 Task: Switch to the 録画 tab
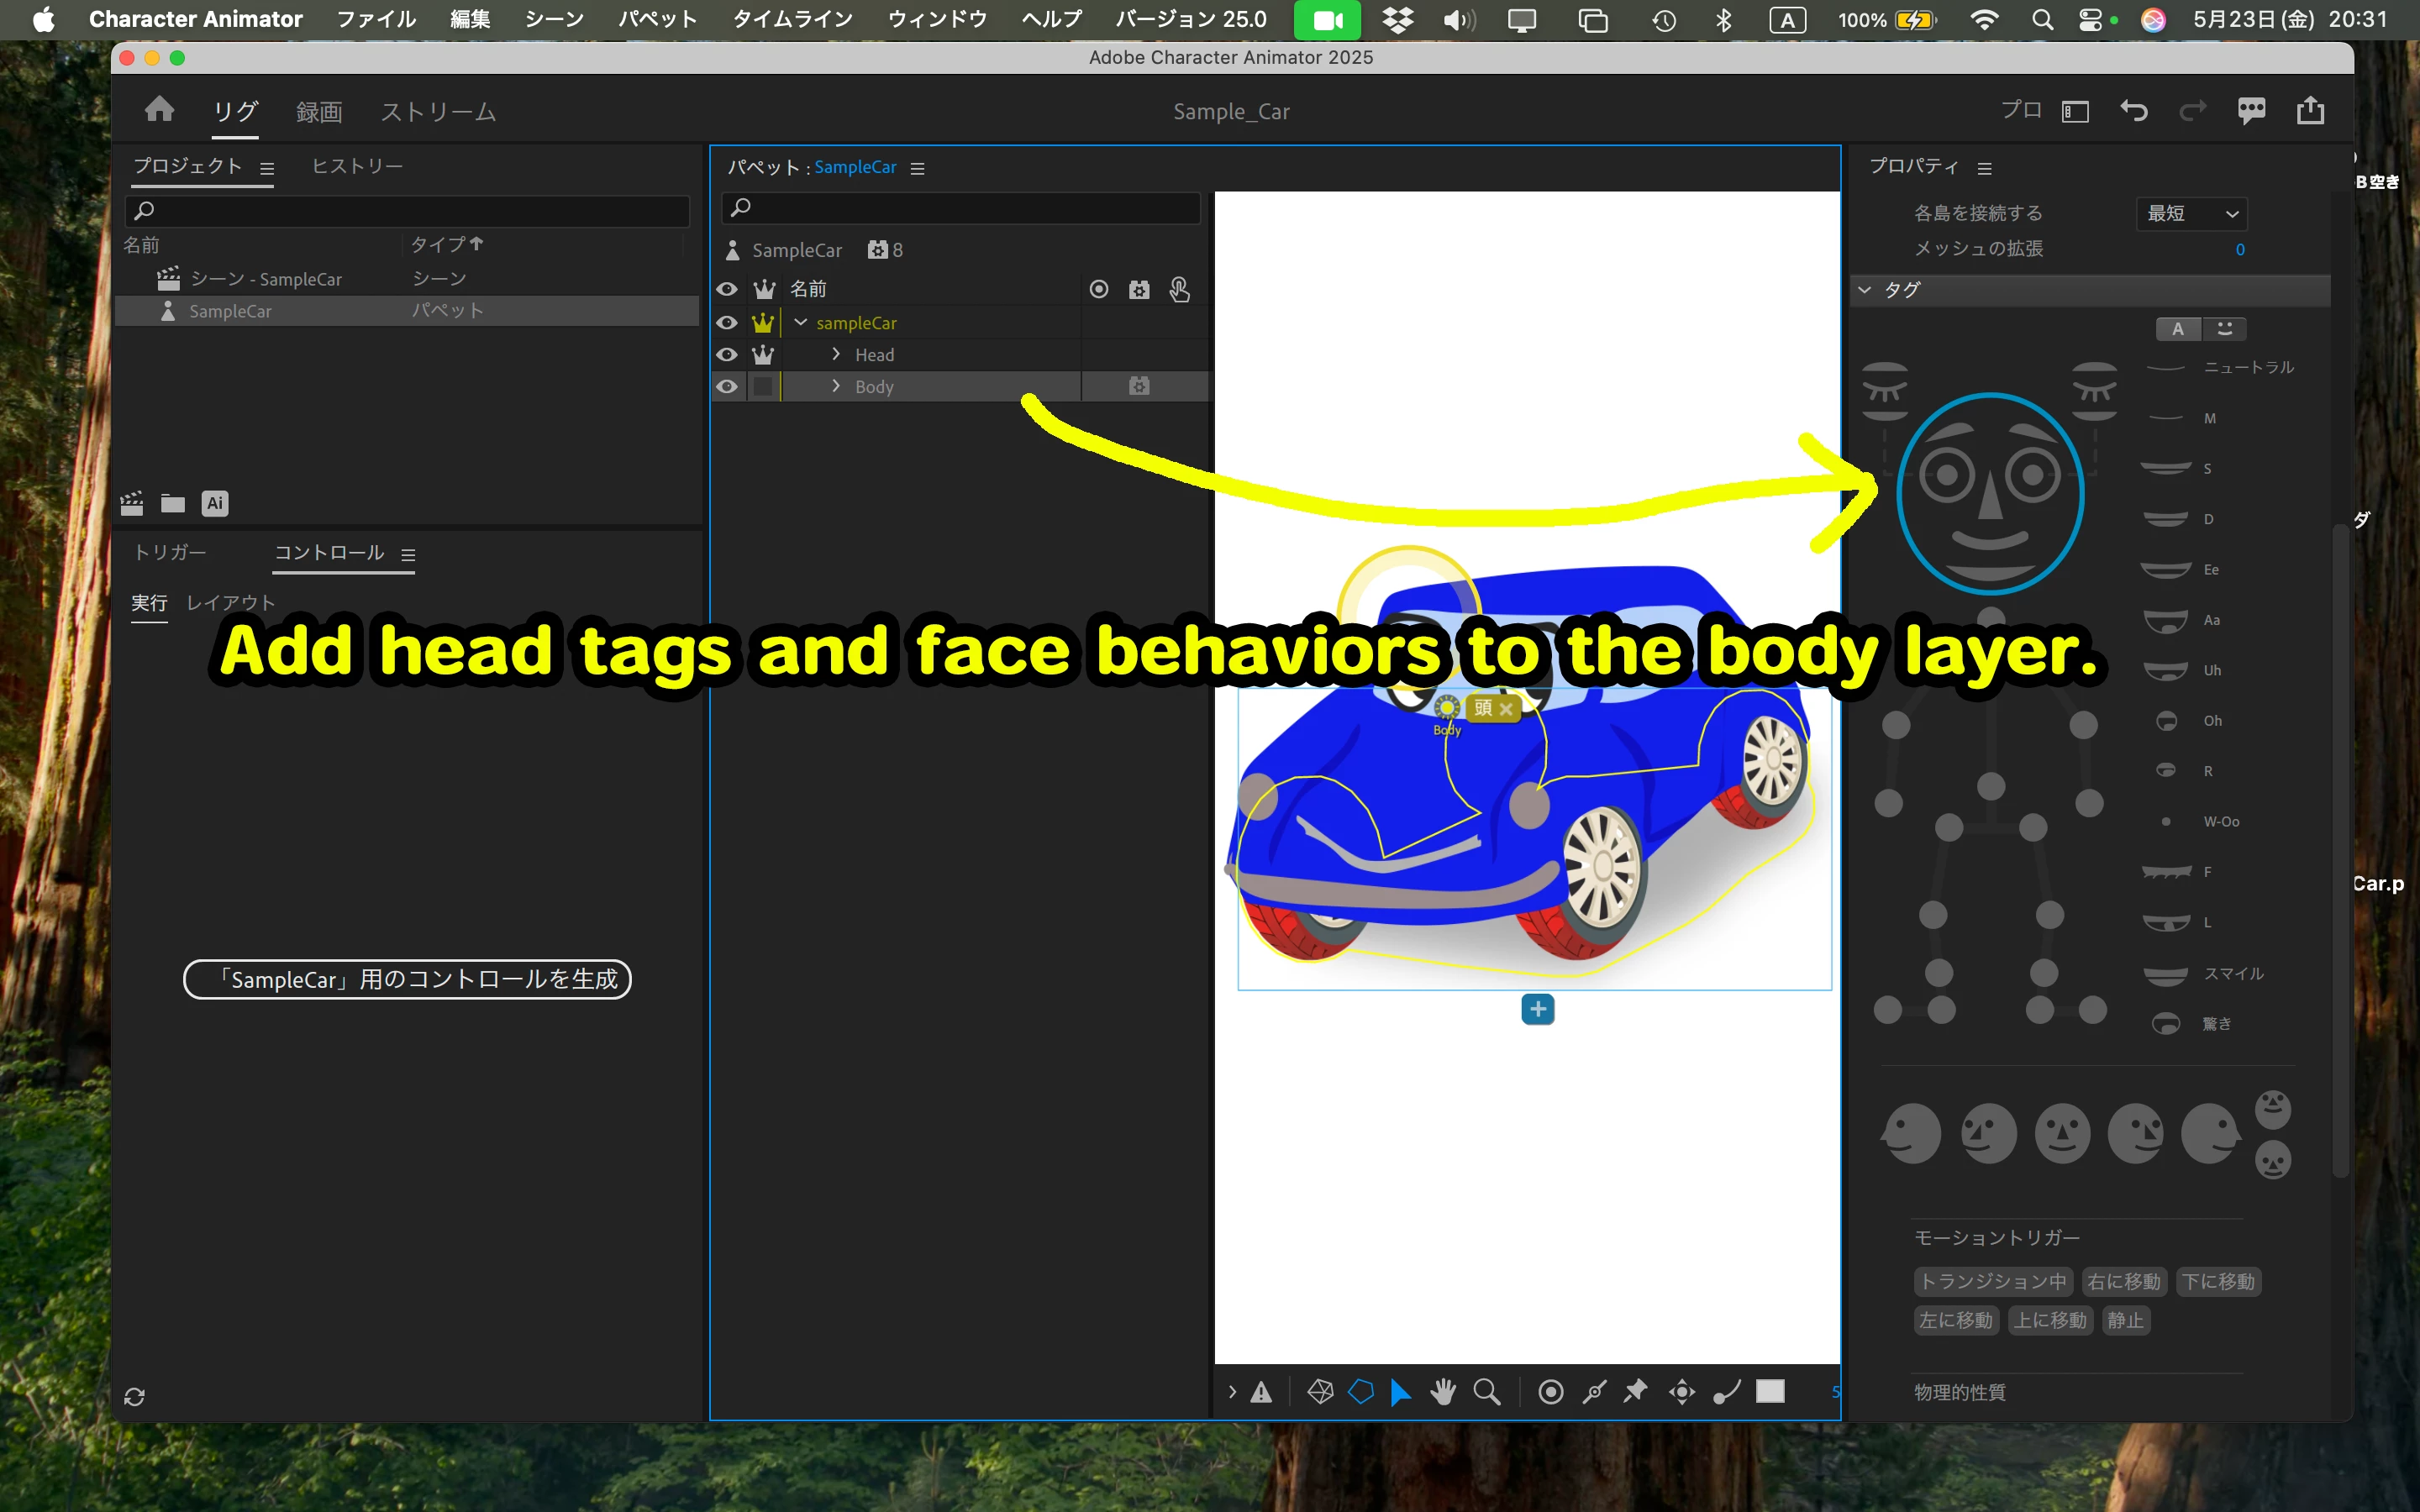pos(319,112)
